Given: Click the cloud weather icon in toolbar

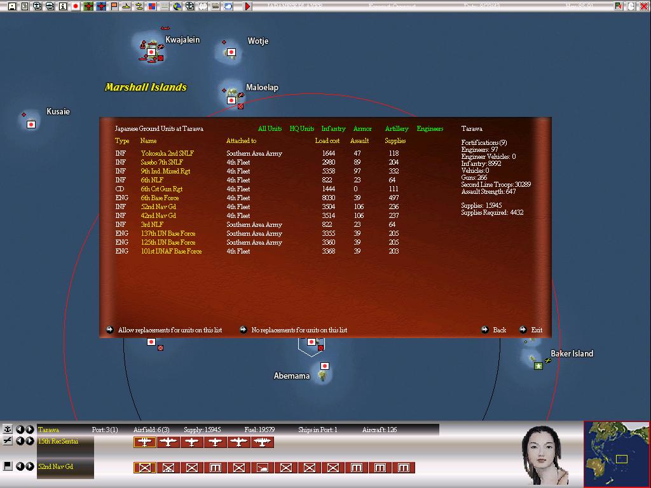Looking at the screenshot, I should point(228,6).
